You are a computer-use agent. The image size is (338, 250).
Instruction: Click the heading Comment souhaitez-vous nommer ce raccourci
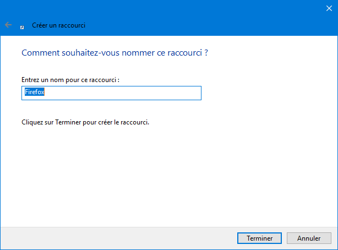click(x=115, y=53)
